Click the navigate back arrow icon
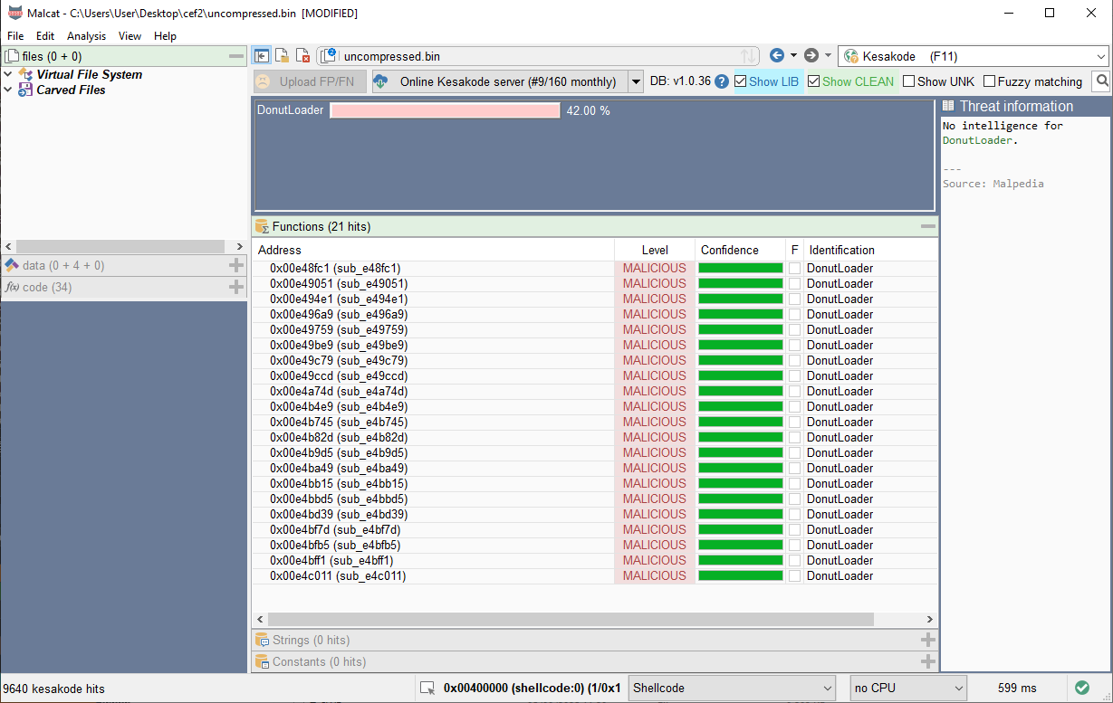Screen dimensions: 1113x703 tap(776, 56)
